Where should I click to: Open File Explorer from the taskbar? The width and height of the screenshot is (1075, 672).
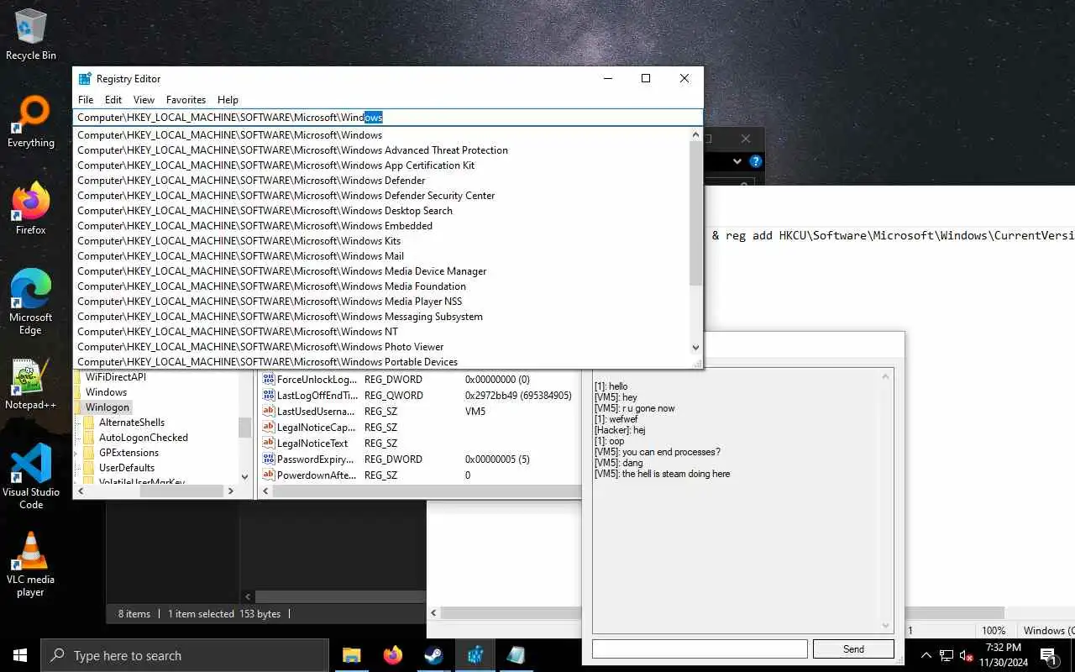coord(351,655)
